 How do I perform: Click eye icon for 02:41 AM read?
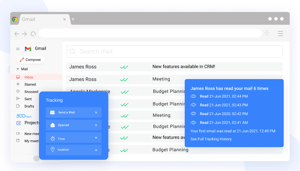[x=193, y=123]
